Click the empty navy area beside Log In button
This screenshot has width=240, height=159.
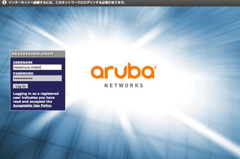click(x=46, y=86)
